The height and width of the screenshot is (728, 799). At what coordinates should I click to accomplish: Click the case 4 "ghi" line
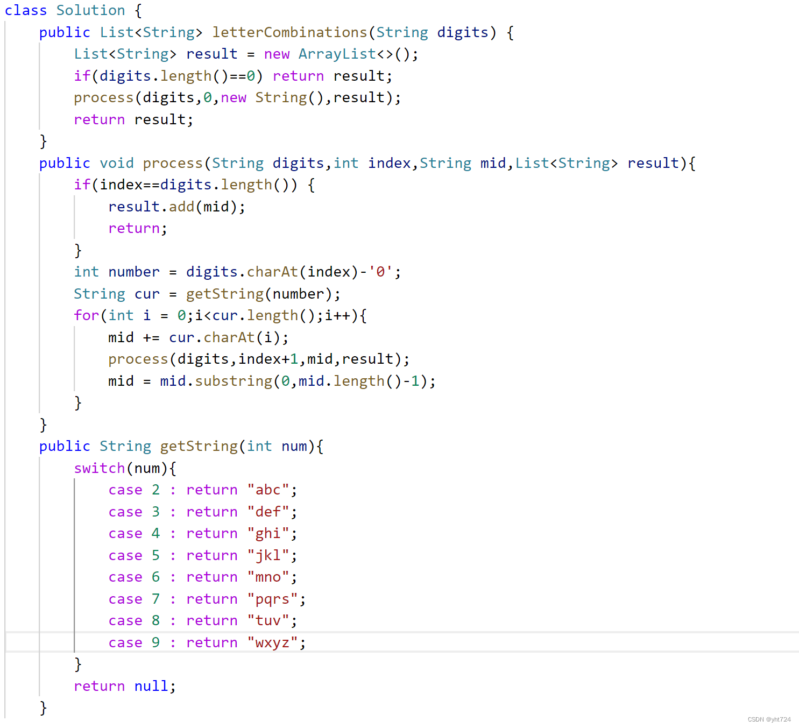[x=203, y=533]
